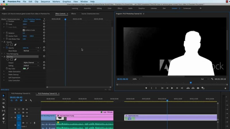Select the Selection tool in timeline toolbar
The height and width of the screenshot is (129, 230).
pyautogui.click(x=3, y=96)
